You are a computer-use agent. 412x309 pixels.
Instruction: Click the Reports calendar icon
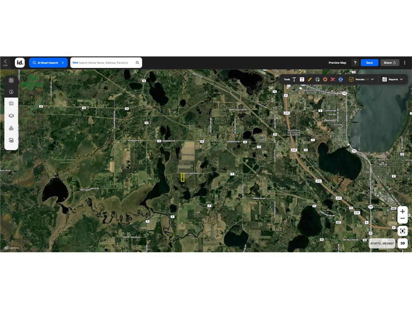coord(384,79)
